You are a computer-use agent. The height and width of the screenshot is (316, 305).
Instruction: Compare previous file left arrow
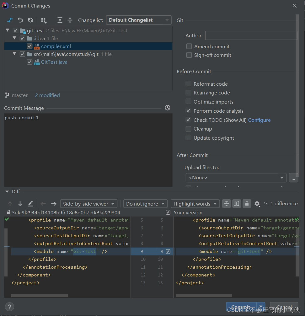coord(43,204)
